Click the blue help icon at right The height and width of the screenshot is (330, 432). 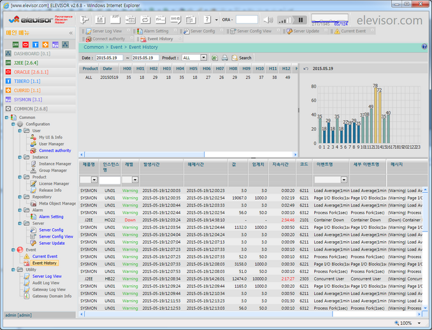point(424,47)
